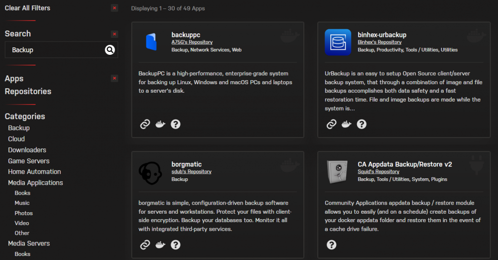The width and height of the screenshot is (498, 260).
Task: Open backuppc support question-mark icon
Action: pos(176,124)
